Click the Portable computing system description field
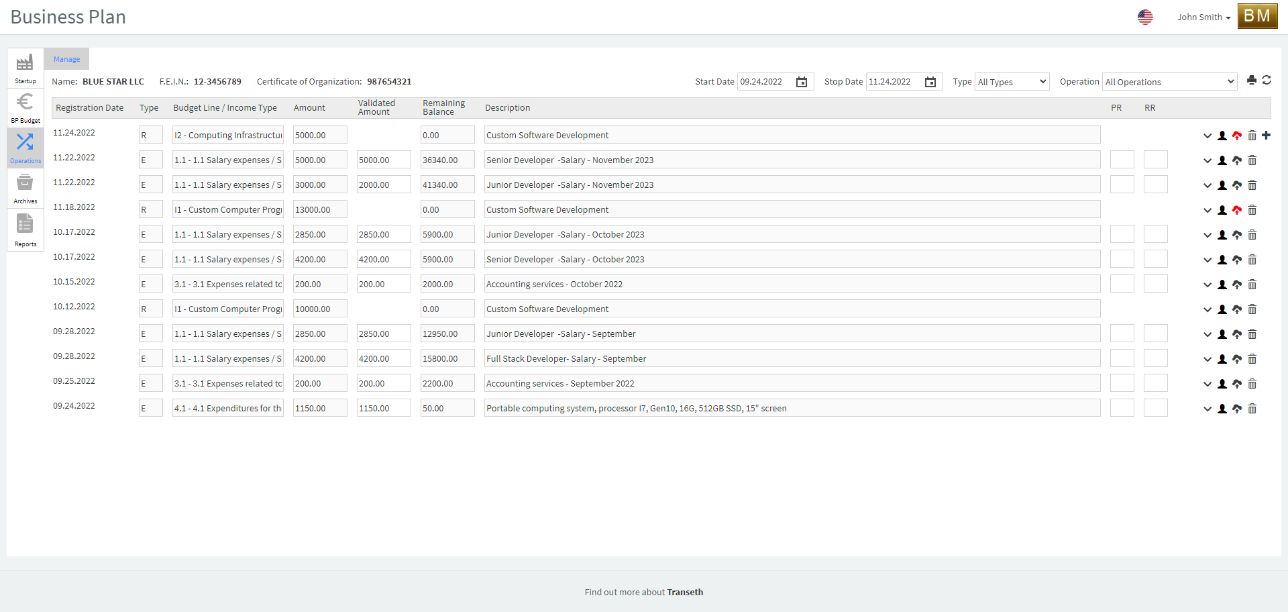 [x=792, y=408]
